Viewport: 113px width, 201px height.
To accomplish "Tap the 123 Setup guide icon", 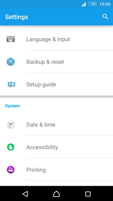I will 11,84.
